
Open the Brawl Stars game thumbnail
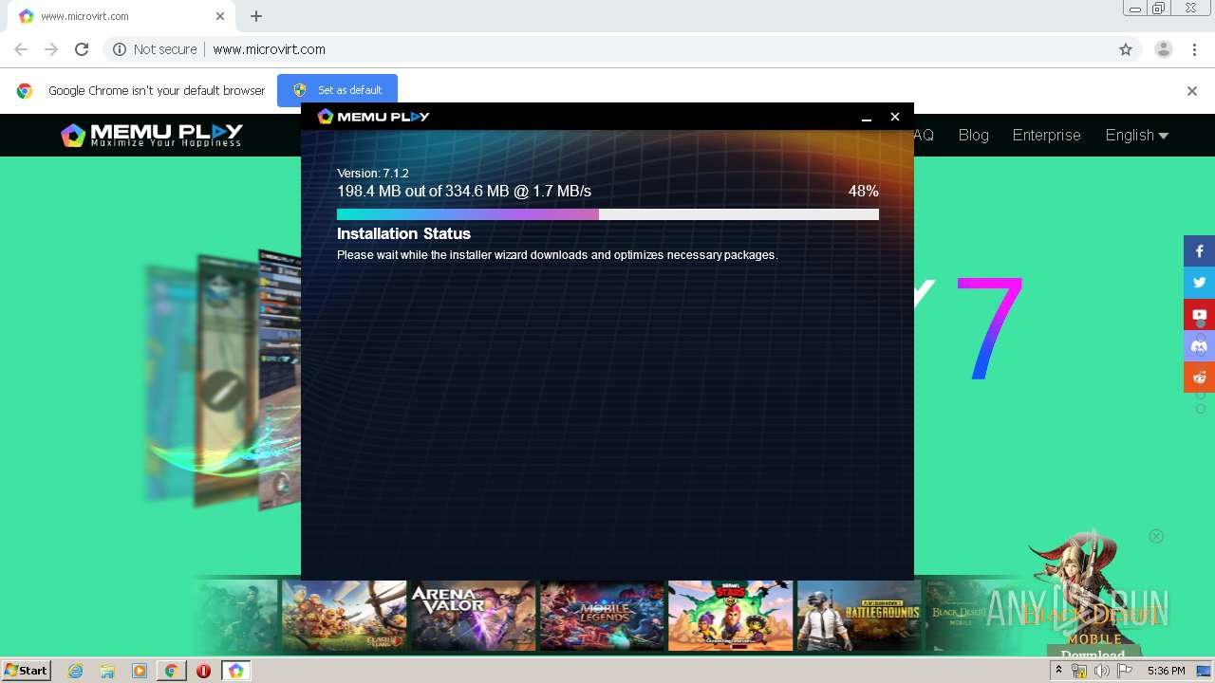click(x=730, y=616)
